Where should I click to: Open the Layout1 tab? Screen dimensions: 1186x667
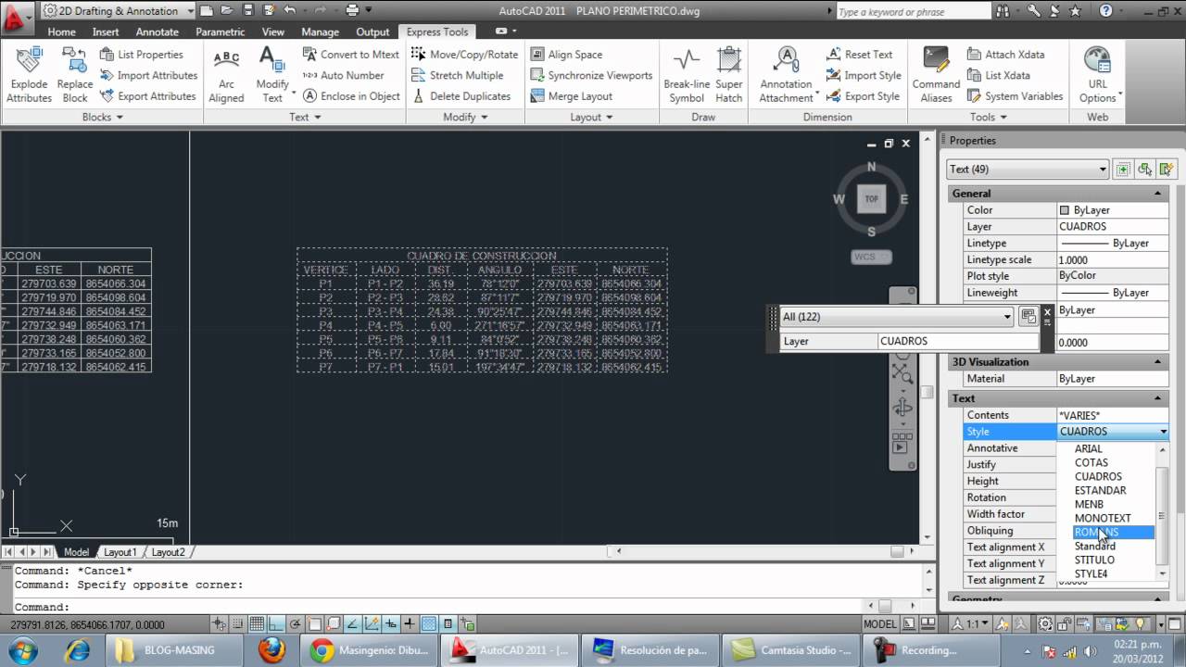120,551
